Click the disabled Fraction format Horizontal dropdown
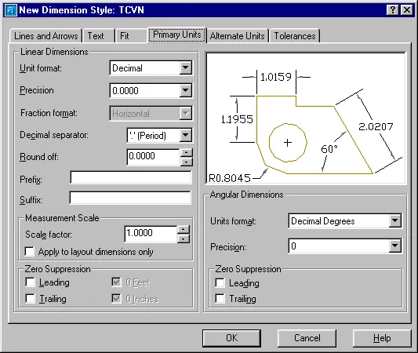418x353 pixels. point(151,113)
